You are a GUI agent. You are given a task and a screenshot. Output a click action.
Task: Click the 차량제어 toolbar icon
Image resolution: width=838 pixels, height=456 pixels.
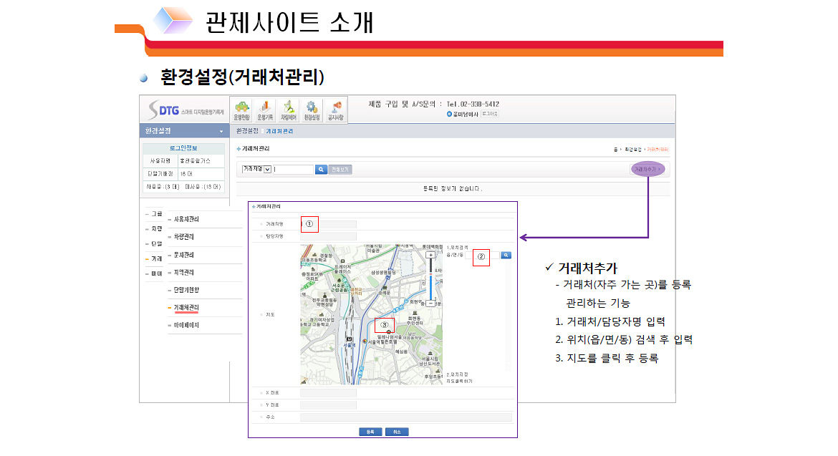[x=289, y=110]
